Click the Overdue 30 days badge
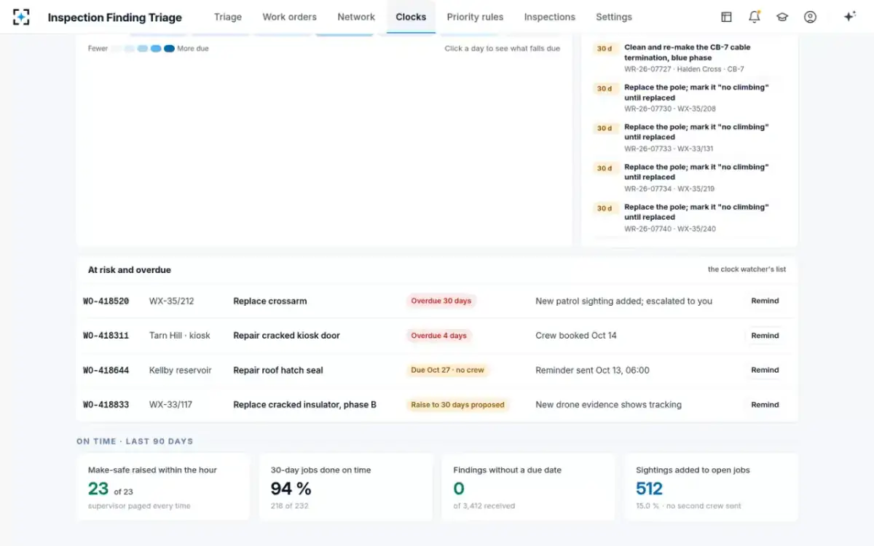 [441, 301]
